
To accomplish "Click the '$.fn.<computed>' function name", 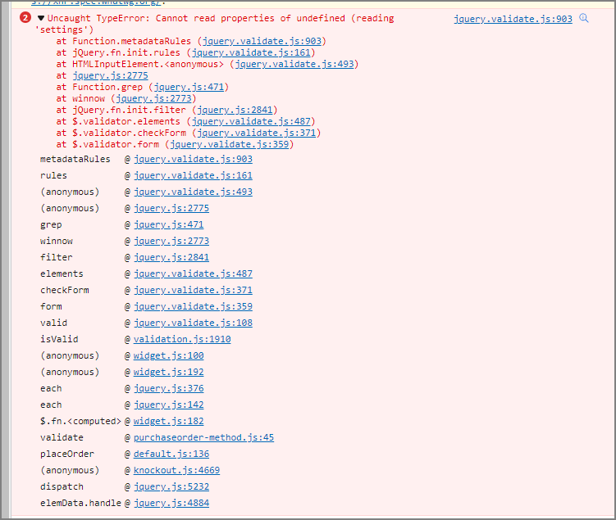I will tap(80, 421).
